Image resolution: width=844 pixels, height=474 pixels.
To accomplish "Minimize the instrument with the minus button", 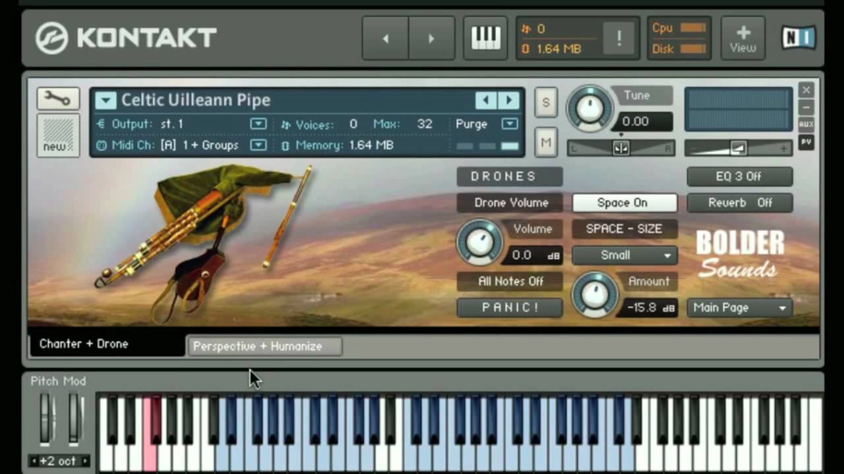I will pos(806,107).
